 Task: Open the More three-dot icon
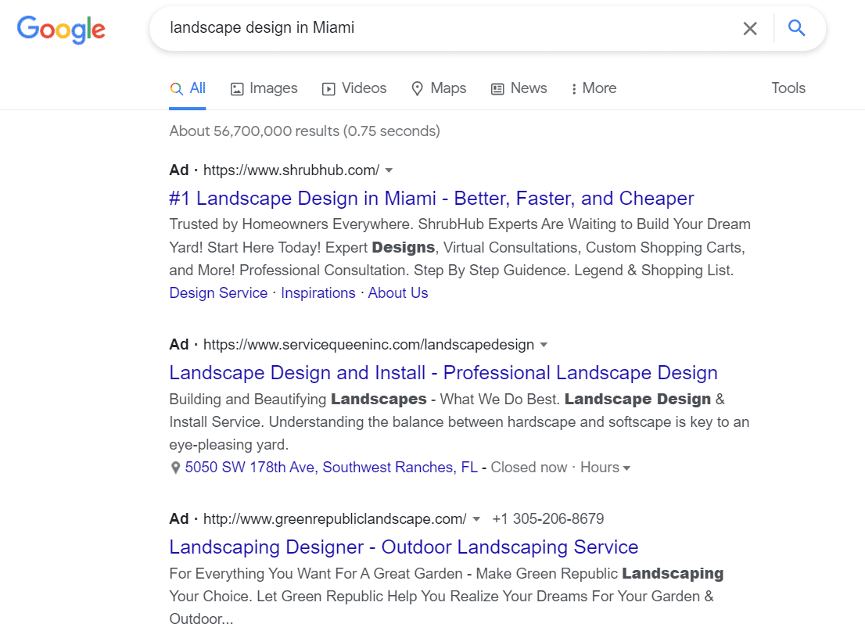pos(576,88)
